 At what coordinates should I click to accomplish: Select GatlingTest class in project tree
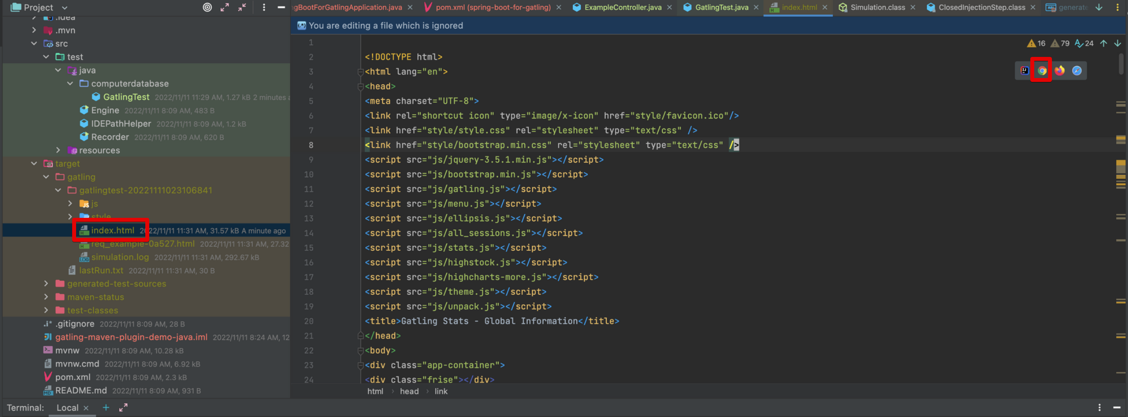126,97
